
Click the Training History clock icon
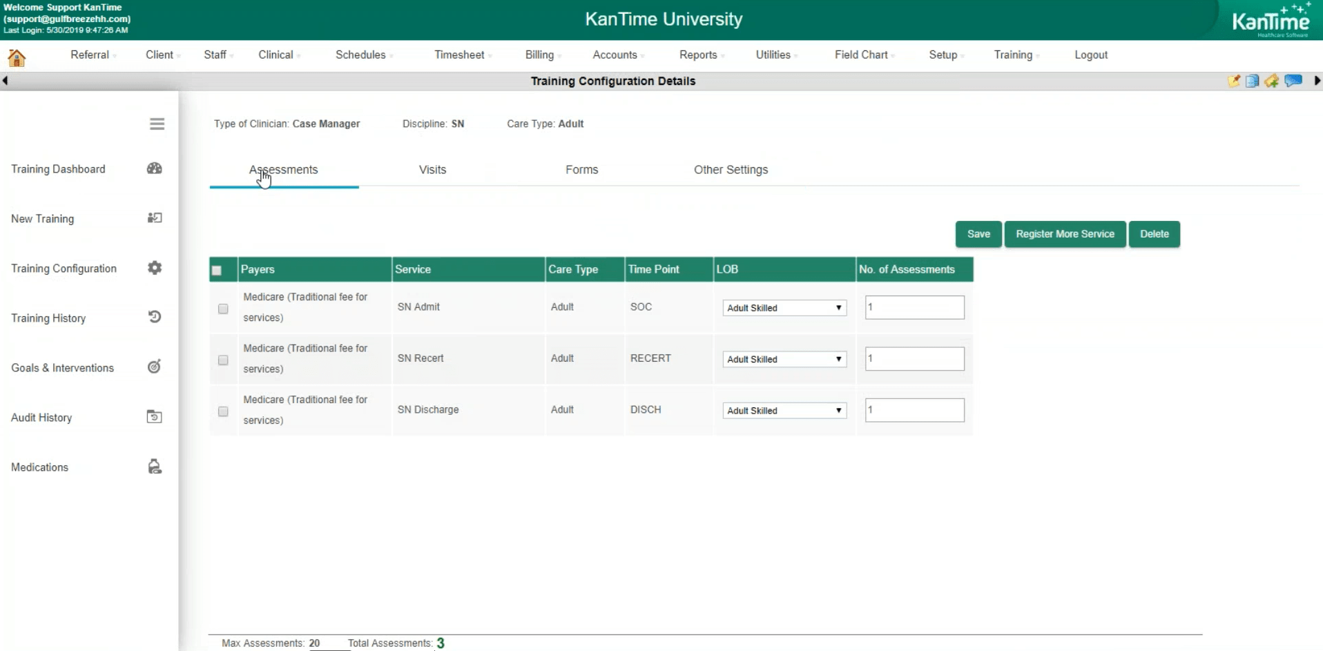pyautogui.click(x=155, y=317)
